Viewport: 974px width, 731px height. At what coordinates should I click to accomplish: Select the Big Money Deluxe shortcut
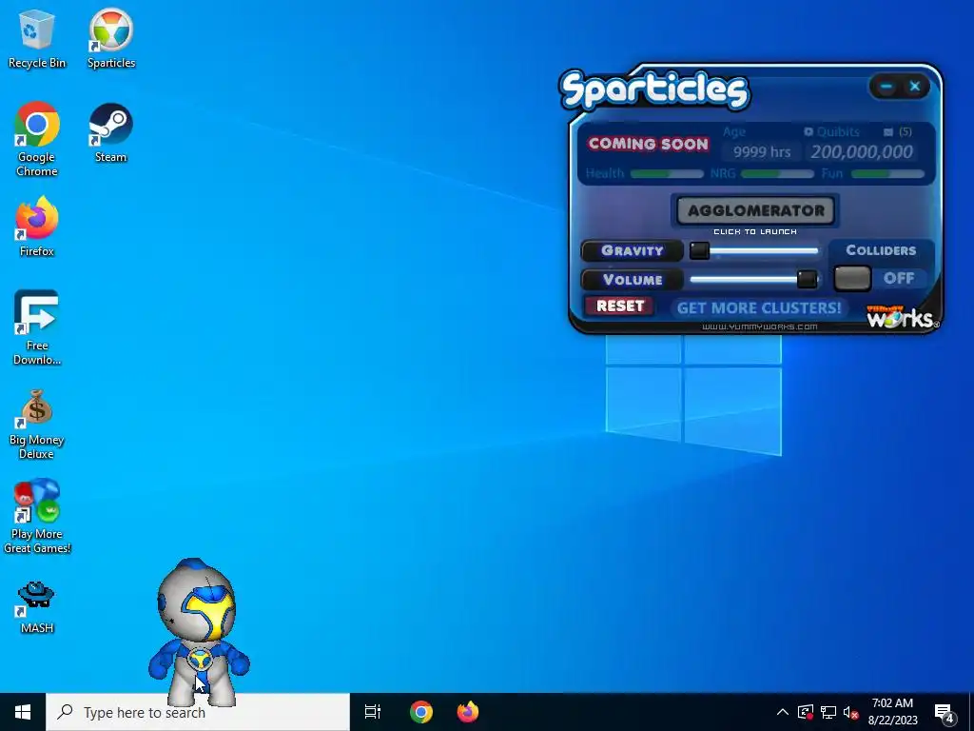click(x=37, y=425)
